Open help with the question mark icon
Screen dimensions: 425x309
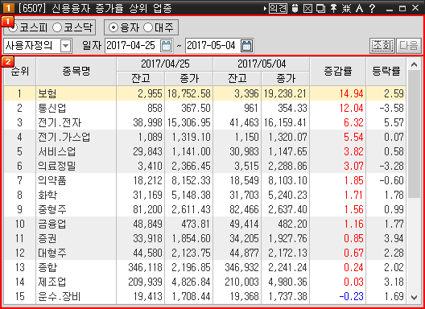(x=373, y=8)
